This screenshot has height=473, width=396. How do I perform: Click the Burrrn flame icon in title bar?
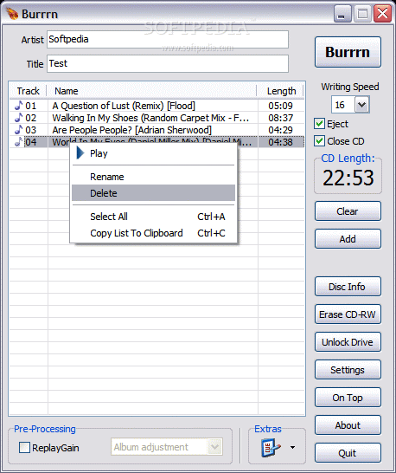click(12, 14)
